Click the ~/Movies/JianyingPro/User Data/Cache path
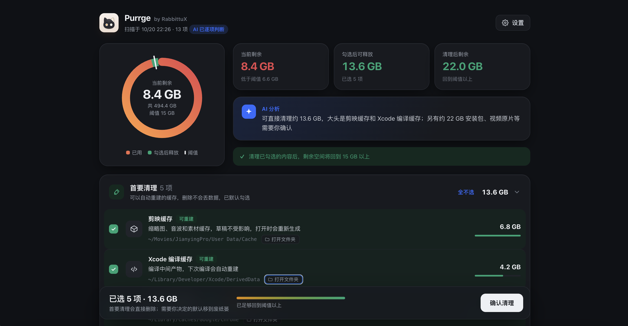The image size is (628, 326). pos(203,239)
